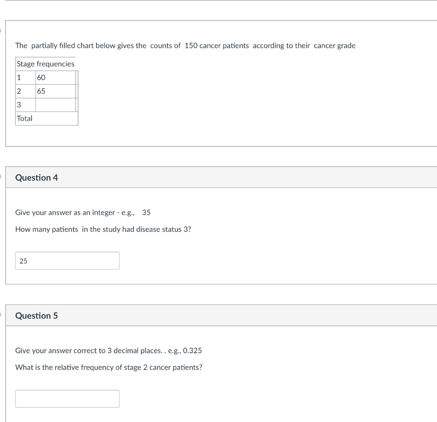Click the Stage frequencies table header
This screenshot has height=422, width=437.
point(45,64)
